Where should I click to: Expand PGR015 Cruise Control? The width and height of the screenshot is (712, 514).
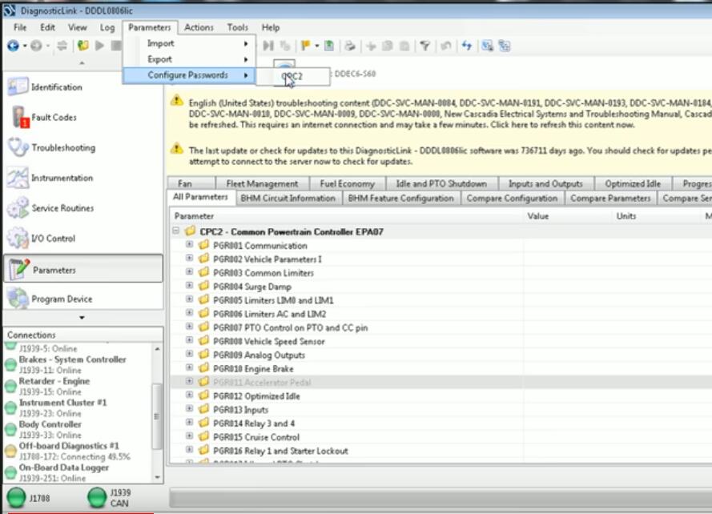[189, 436]
